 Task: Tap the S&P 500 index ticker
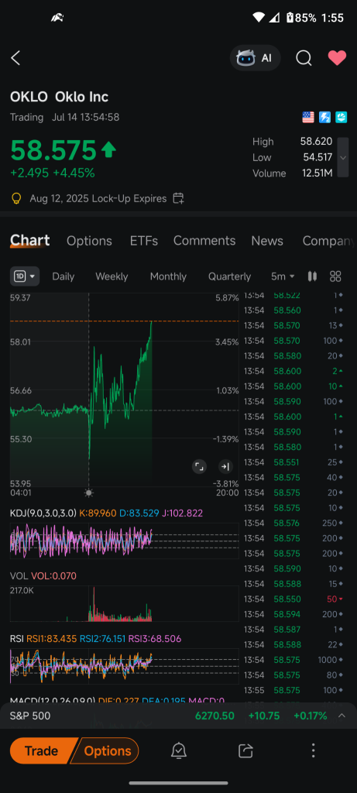pyautogui.click(x=30, y=716)
